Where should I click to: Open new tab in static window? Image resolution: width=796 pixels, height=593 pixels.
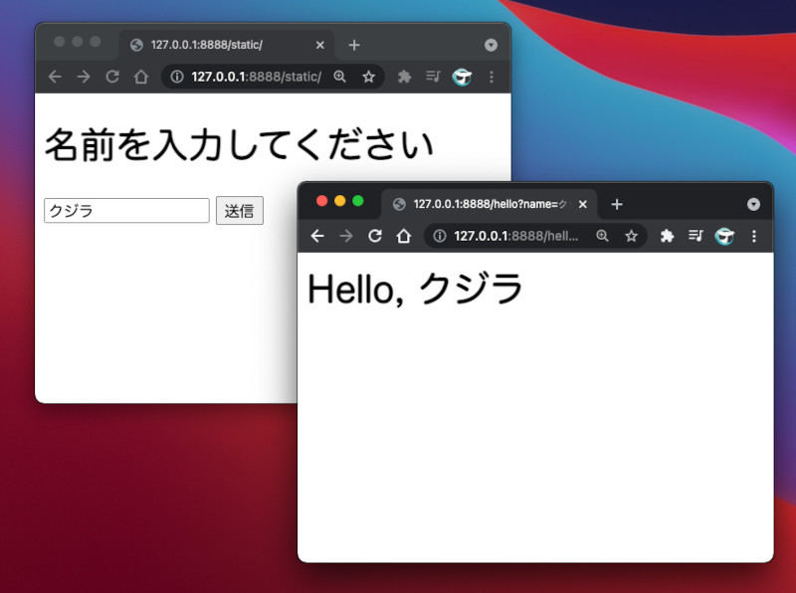(354, 45)
